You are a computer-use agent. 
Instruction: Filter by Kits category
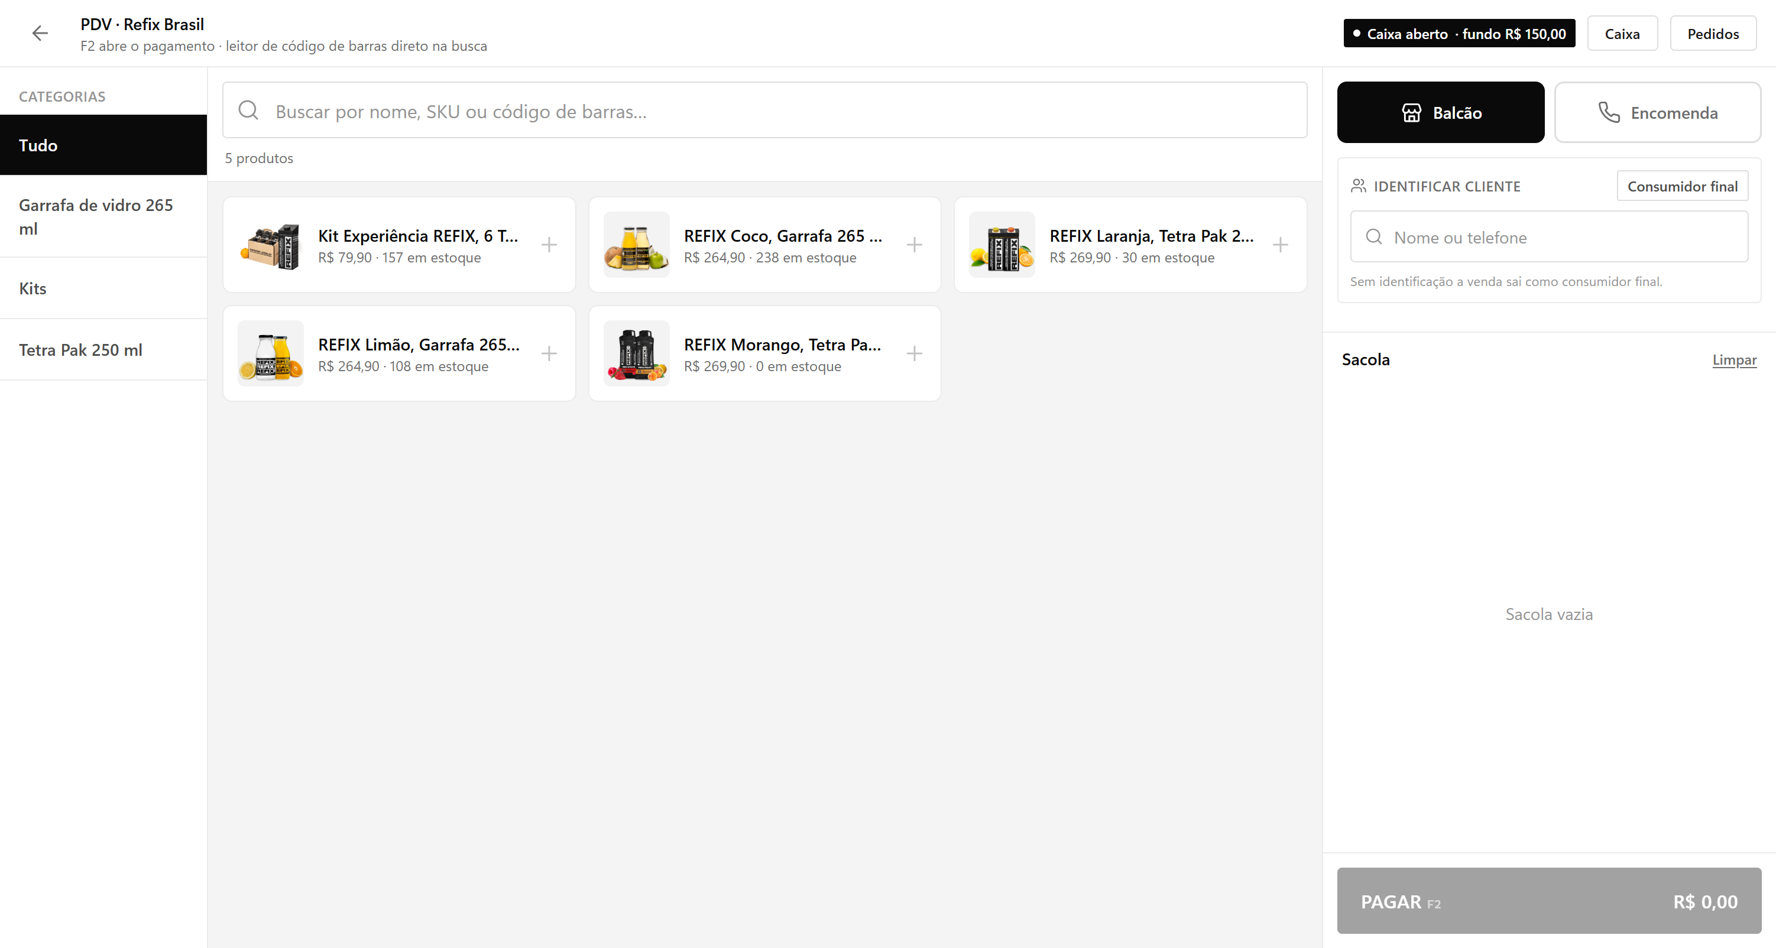pyautogui.click(x=103, y=288)
